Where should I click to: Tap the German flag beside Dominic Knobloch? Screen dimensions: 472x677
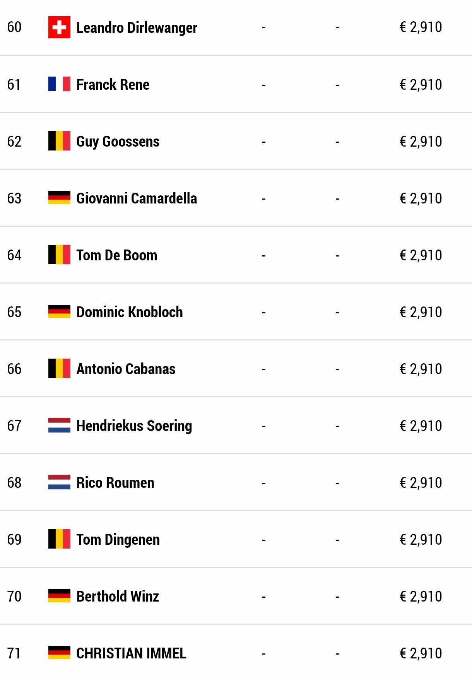click(59, 311)
